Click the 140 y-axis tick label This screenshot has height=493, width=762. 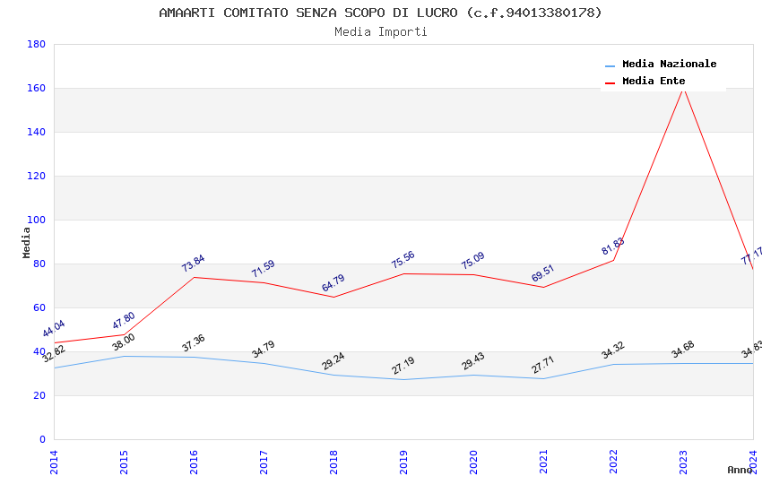click(x=37, y=132)
